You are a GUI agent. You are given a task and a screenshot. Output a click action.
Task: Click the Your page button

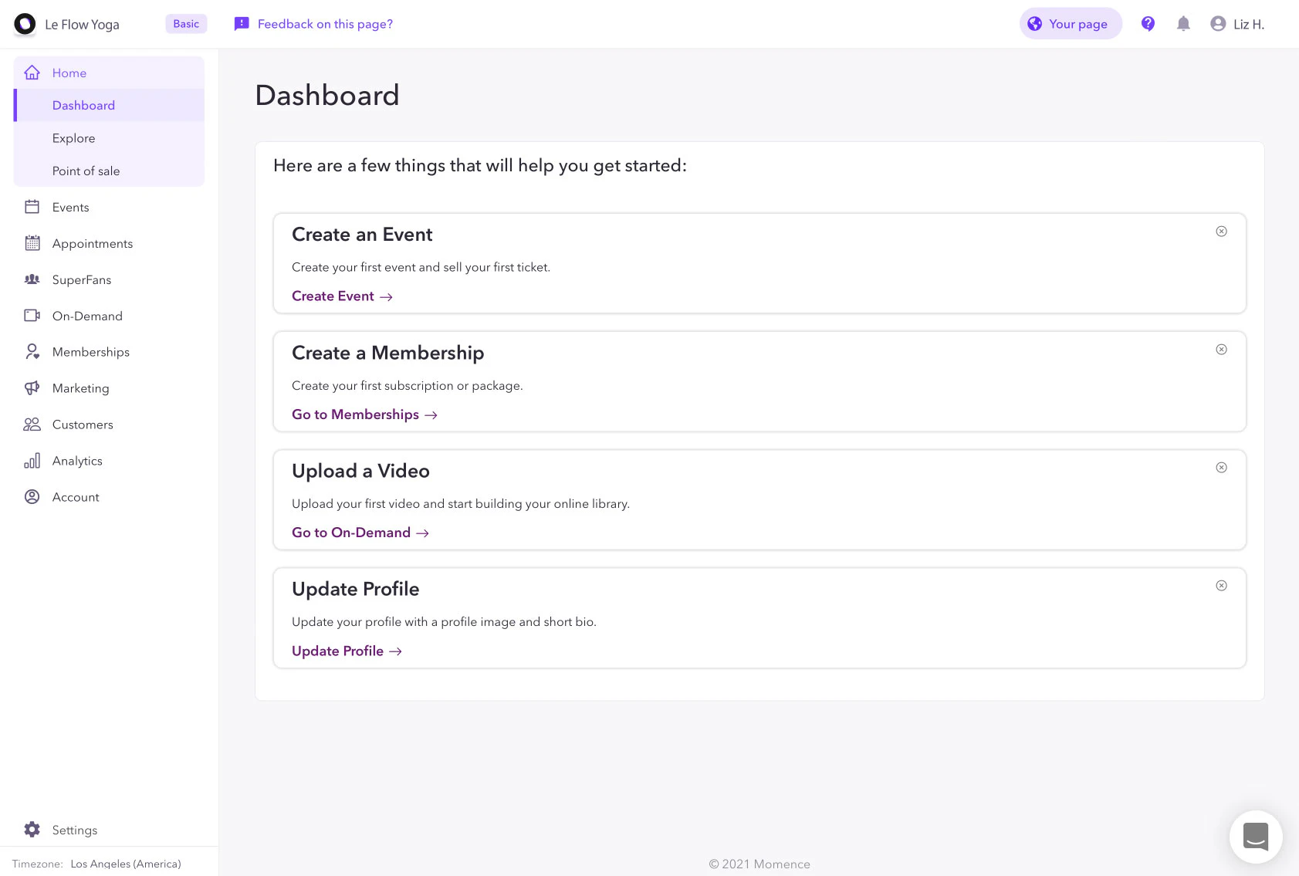(1071, 24)
